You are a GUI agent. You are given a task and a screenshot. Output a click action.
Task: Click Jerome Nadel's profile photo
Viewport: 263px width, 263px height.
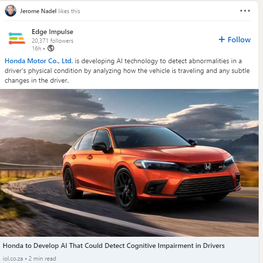click(x=11, y=11)
